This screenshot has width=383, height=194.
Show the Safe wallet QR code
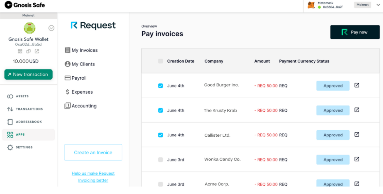[20, 51]
